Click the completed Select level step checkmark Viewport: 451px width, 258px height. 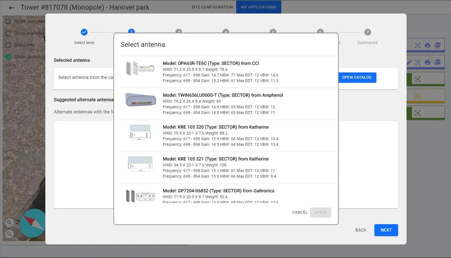point(84,32)
